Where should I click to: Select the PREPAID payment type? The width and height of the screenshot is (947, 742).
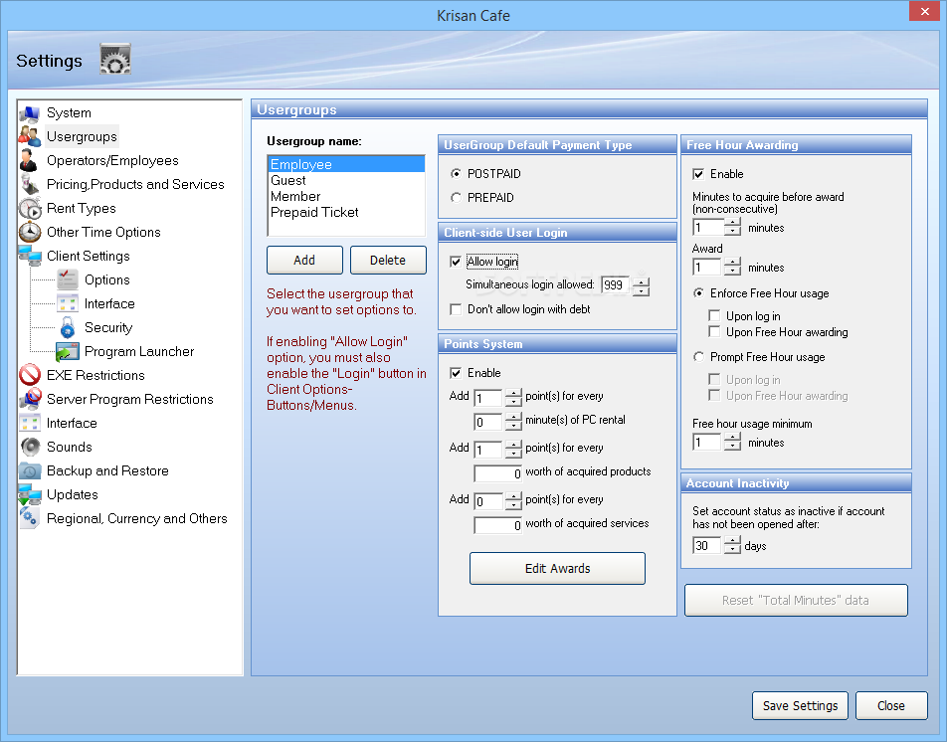point(456,197)
